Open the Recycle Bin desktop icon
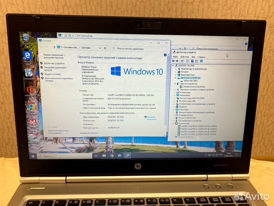This screenshot has width=274, height=206. click(26, 39)
